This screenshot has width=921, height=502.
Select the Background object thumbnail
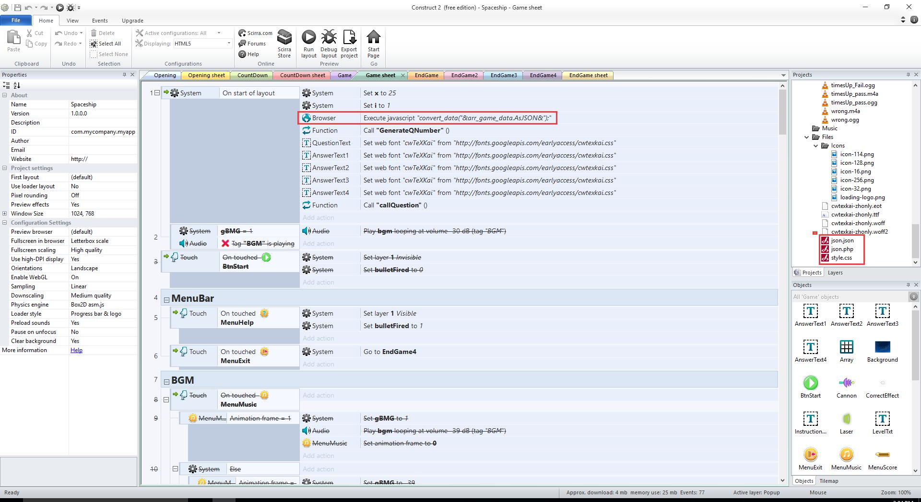(883, 347)
